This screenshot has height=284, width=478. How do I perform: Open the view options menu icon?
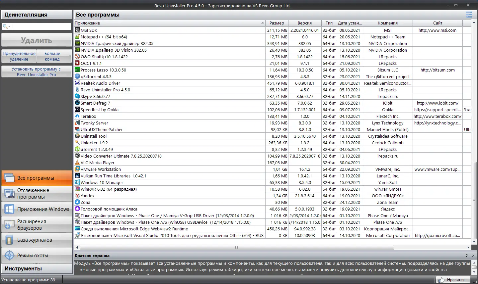click(x=469, y=15)
